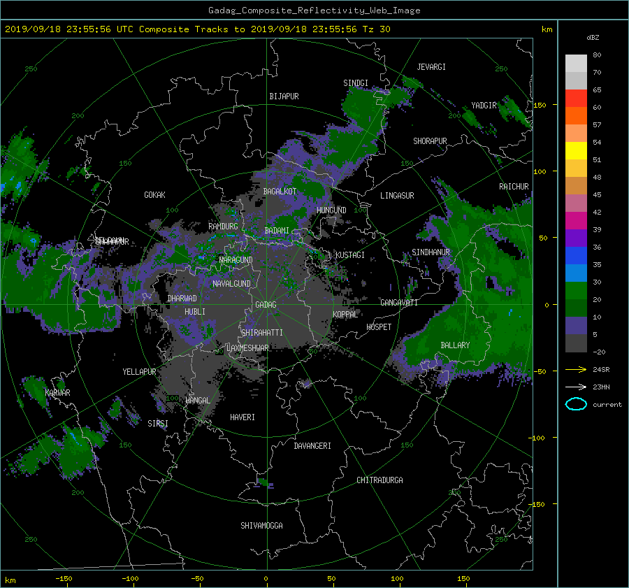The height and width of the screenshot is (588, 629).
Task: Select the LINGASUR city label
Action: pos(397,196)
